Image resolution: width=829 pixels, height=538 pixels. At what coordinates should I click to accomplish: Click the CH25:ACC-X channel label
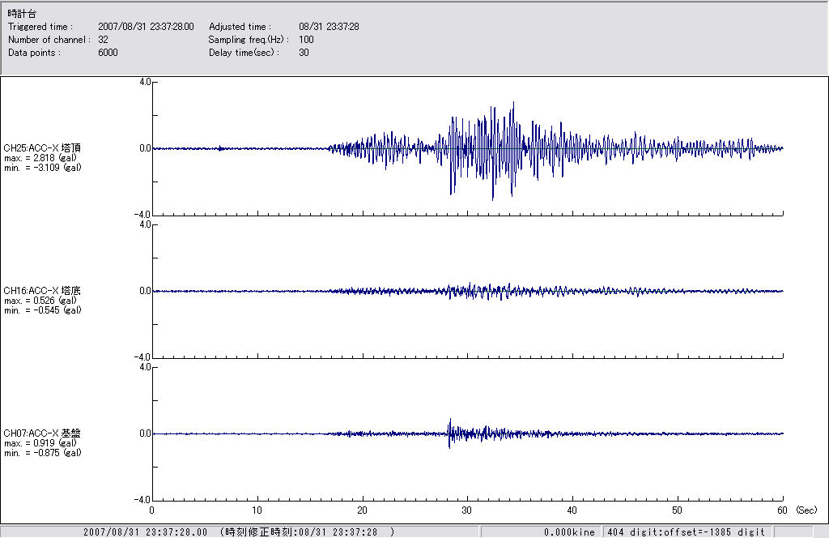42,148
